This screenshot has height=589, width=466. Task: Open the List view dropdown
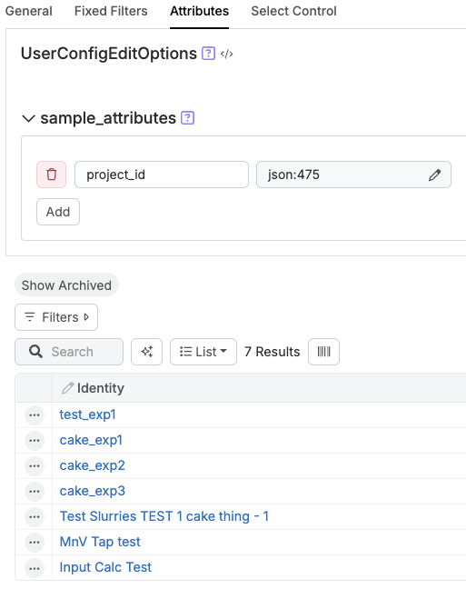pos(203,352)
